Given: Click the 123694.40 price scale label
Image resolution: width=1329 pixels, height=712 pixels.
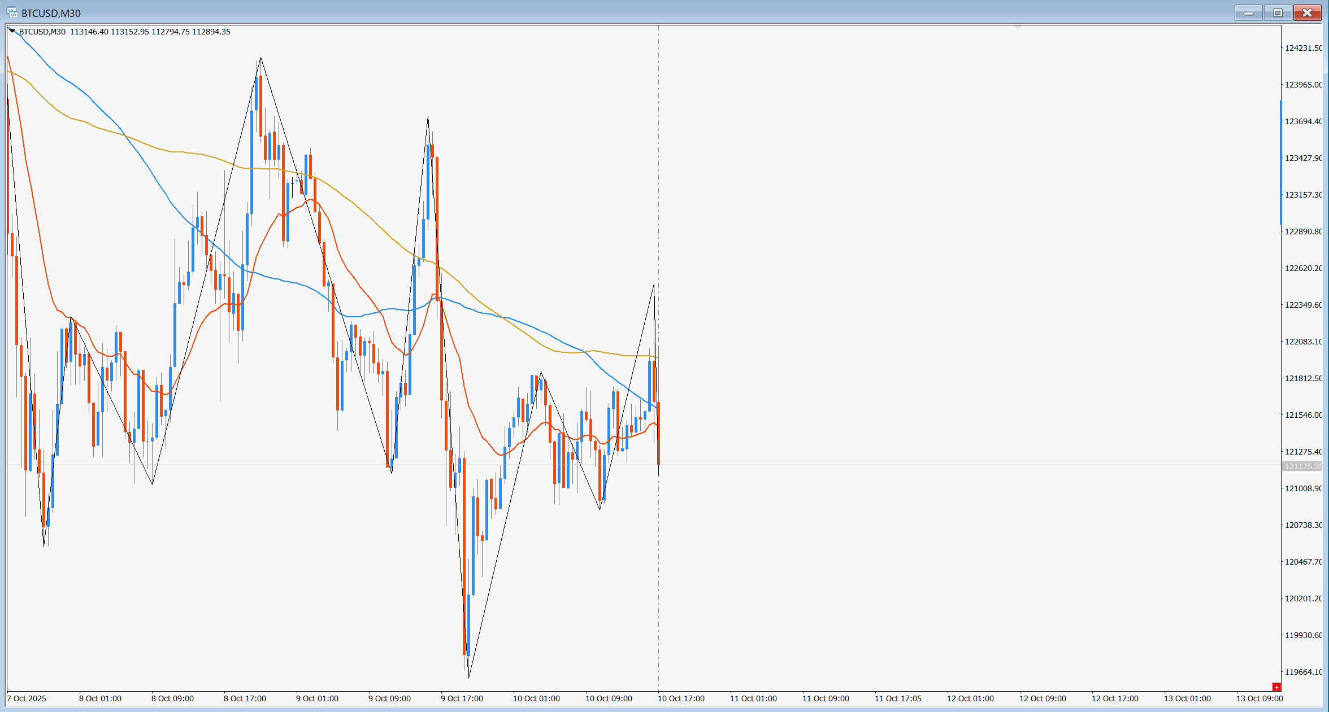Looking at the screenshot, I should [x=1303, y=121].
